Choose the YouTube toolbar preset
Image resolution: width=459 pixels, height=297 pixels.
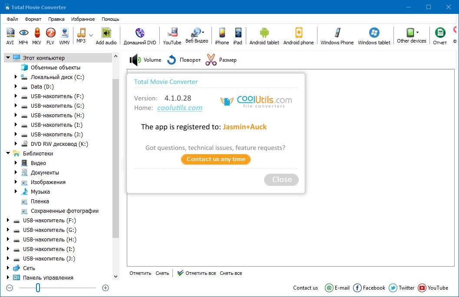(172, 36)
